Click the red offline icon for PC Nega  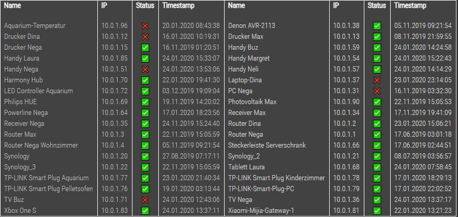pos(377,91)
